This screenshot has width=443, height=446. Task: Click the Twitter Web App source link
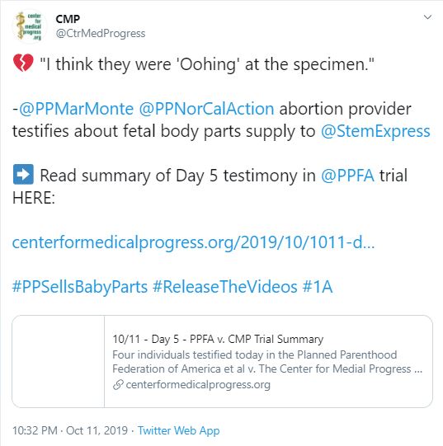point(179,430)
